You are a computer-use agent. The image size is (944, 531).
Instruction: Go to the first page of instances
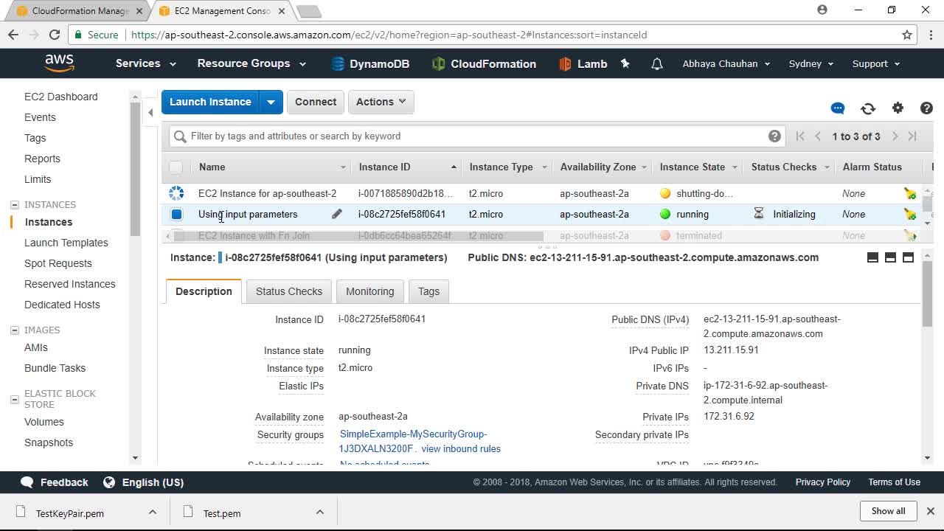[x=800, y=136]
